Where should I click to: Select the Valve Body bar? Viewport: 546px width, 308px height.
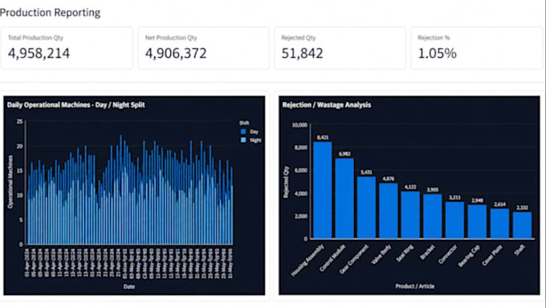(389, 211)
